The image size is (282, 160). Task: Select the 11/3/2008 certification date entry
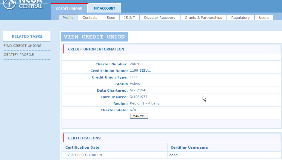pos(83,155)
